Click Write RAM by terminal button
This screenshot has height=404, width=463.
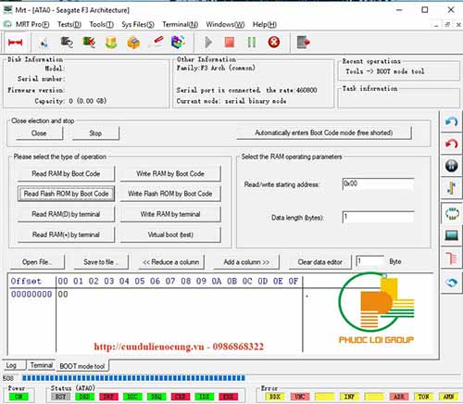tap(170, 214)
